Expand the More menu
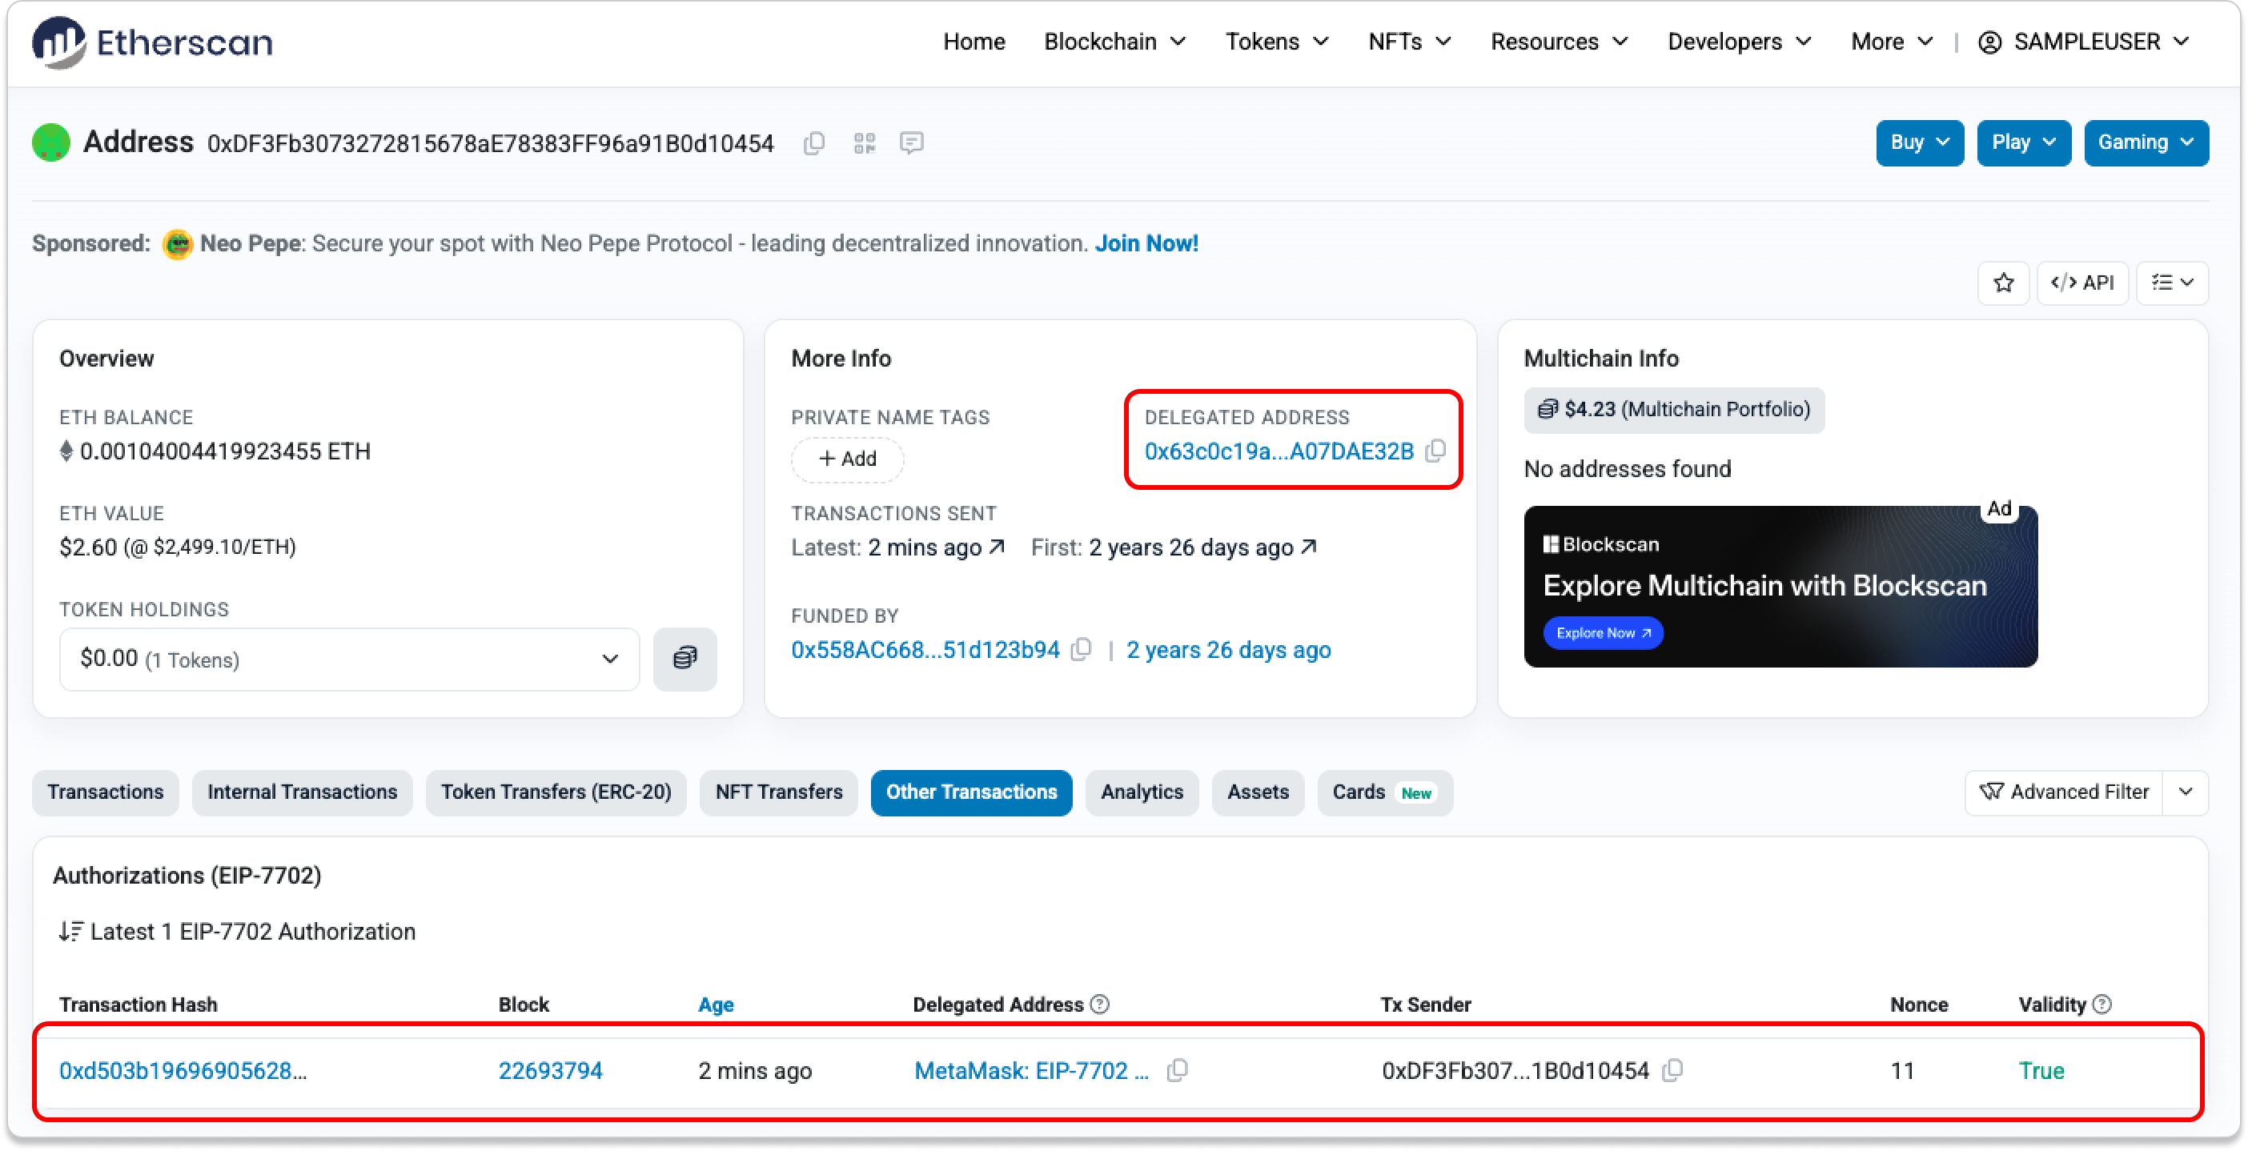The image size is (2248, 1151). 1891,42
